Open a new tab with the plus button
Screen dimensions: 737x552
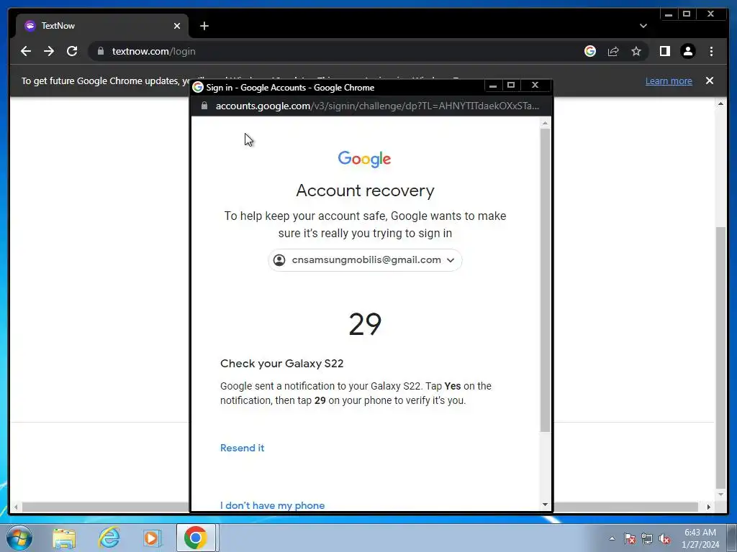click(204, 26)
